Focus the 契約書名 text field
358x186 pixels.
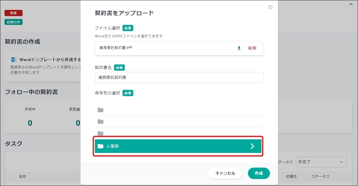pyautogui.click(x=179, y=77)
